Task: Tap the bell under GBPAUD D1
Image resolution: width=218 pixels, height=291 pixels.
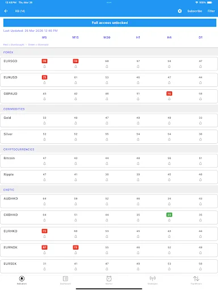Action: click(200, 99)
